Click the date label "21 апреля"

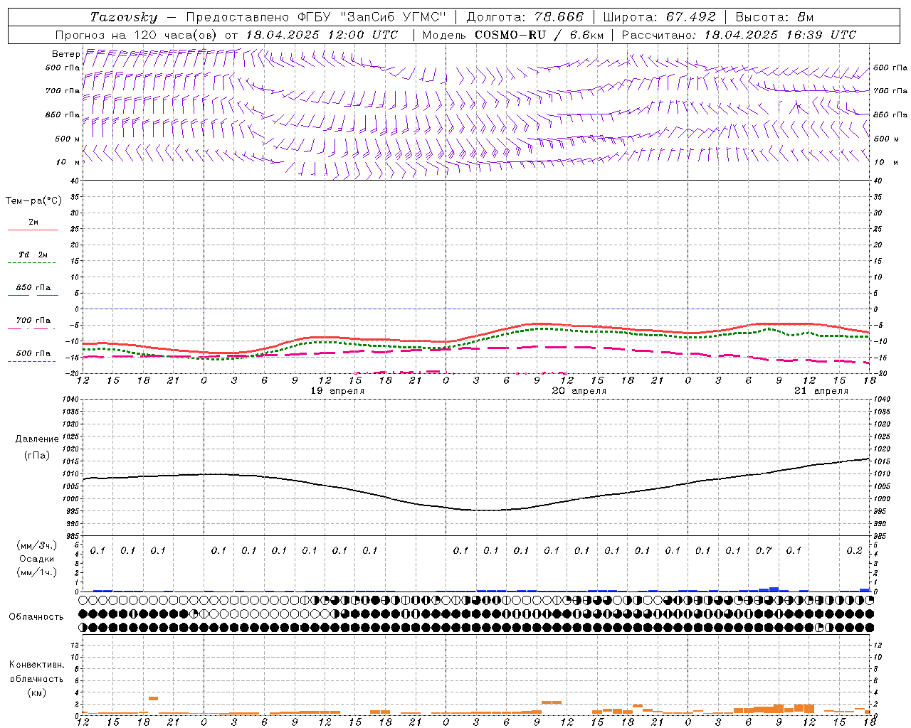(x=821, y=391)
